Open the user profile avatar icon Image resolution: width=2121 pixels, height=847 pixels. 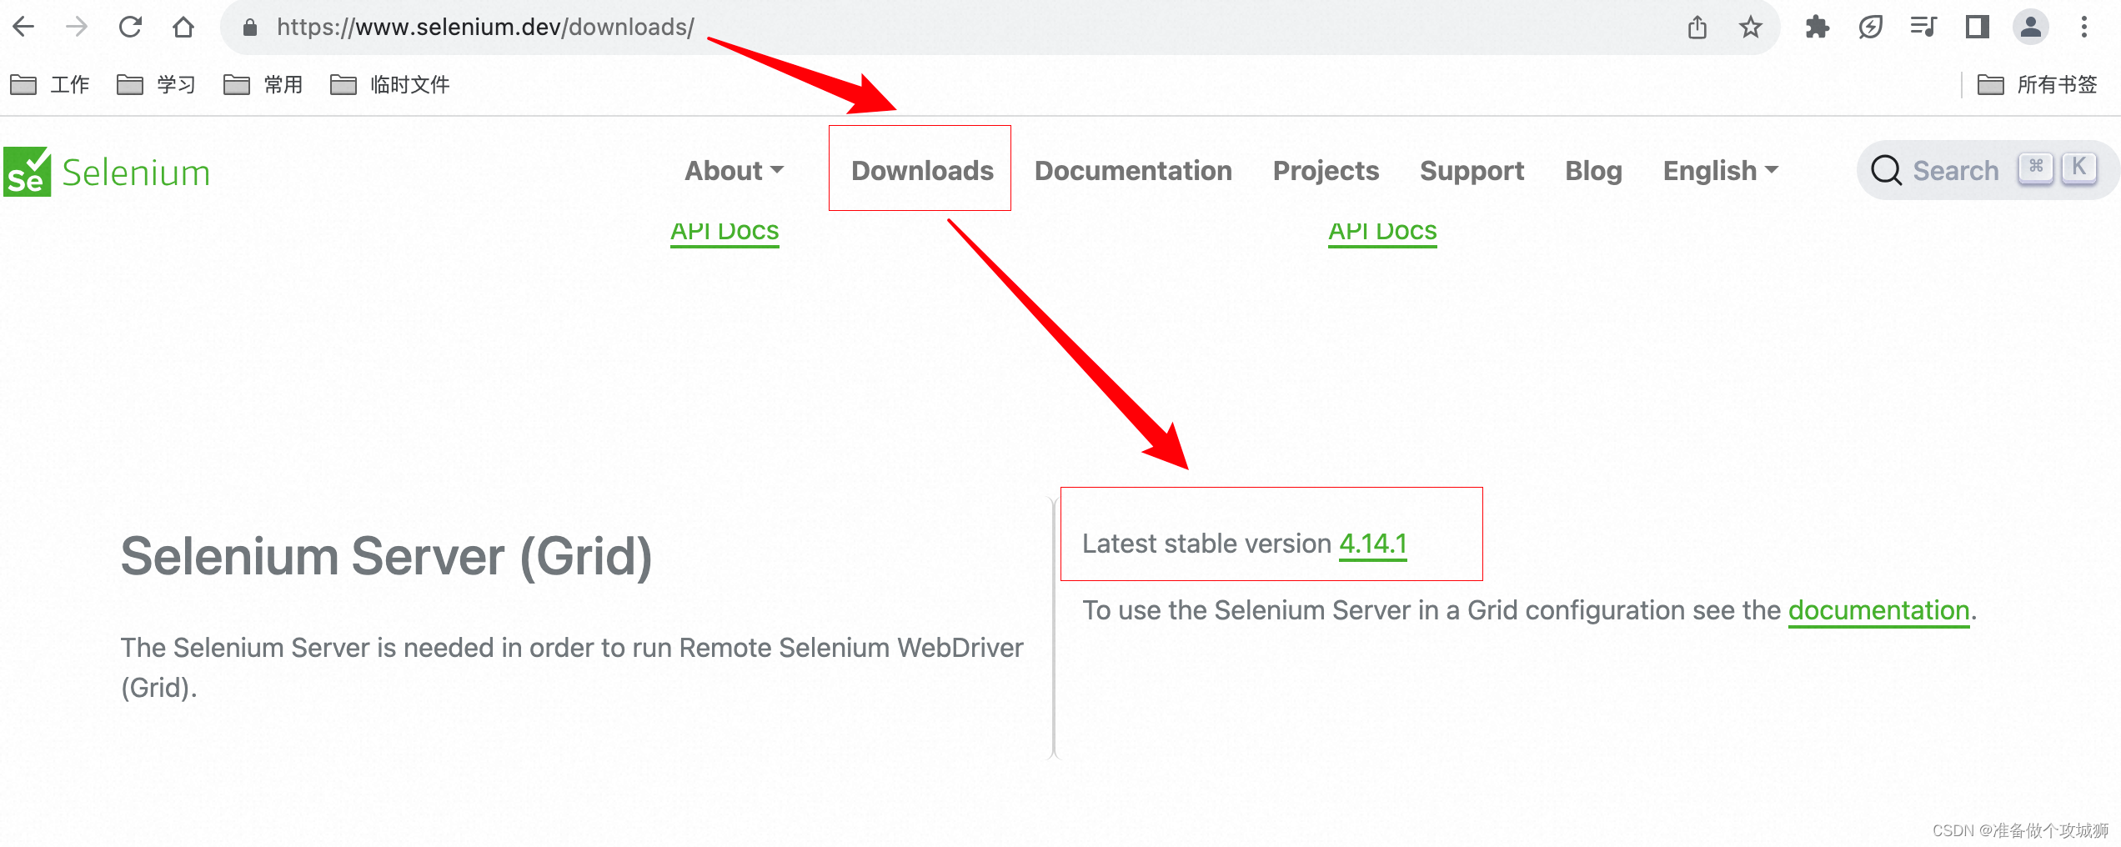(2031, 27)
